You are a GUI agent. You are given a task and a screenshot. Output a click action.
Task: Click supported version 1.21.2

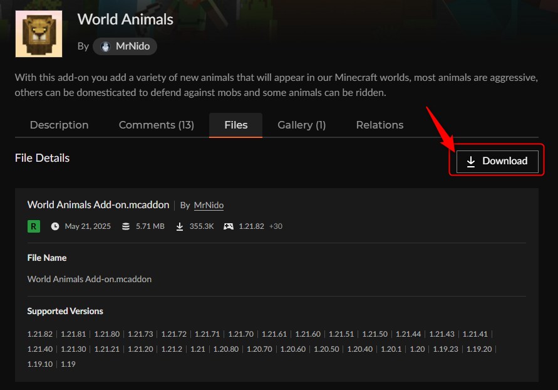pos(172,349)
